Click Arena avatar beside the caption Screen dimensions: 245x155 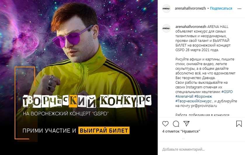coord(166,28)
